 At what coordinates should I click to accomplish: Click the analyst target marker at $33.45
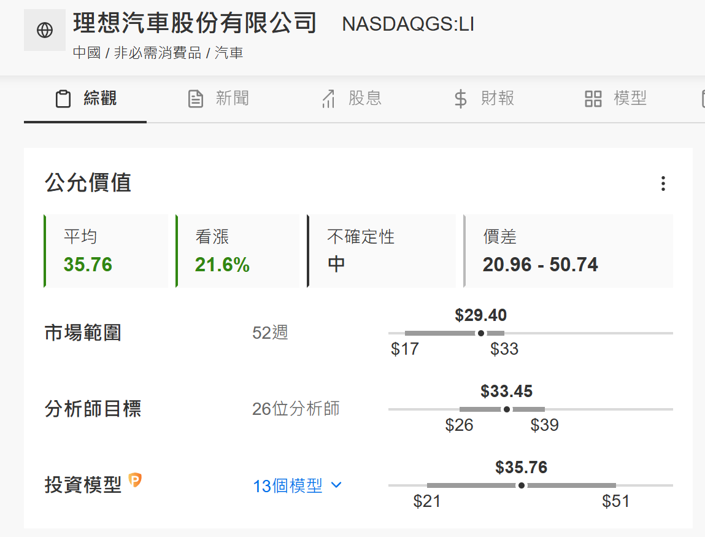pos(507,409)
